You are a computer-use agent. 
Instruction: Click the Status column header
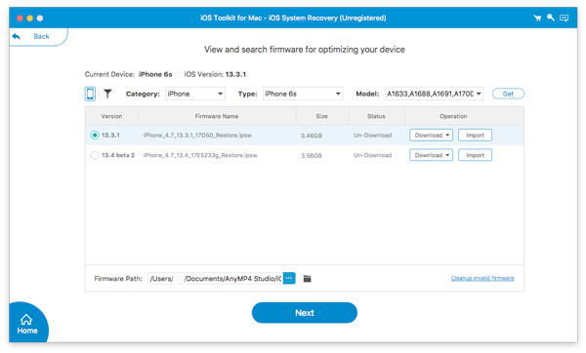tap(376, 116)
